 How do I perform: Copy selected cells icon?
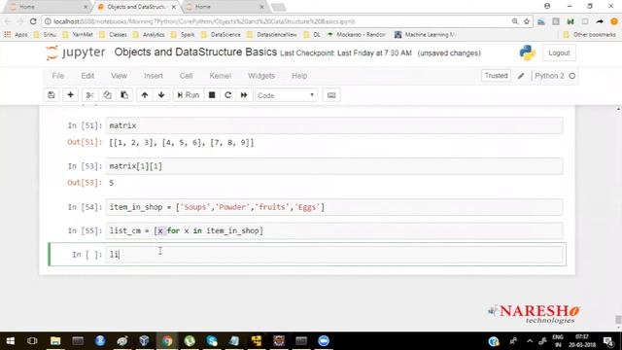[x=107, y=95]
